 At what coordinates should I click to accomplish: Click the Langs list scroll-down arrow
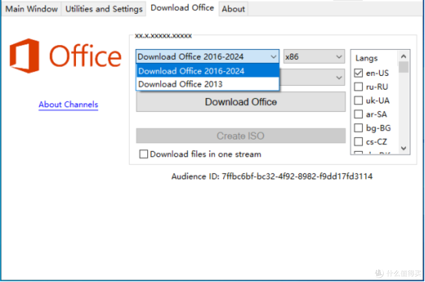tap(404, 148)
